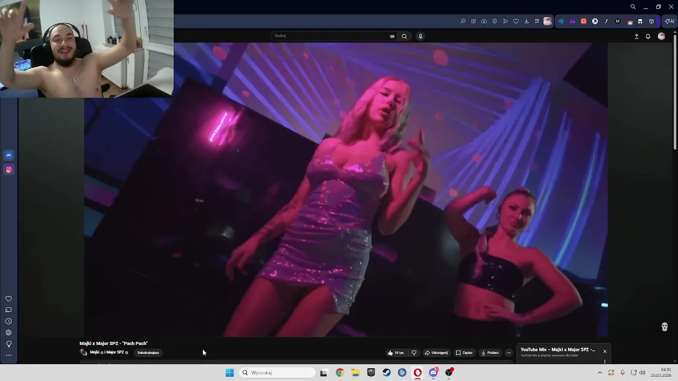Take a snapshot with the camera icon
Viewport: 678px width, 381px height.
484,21
